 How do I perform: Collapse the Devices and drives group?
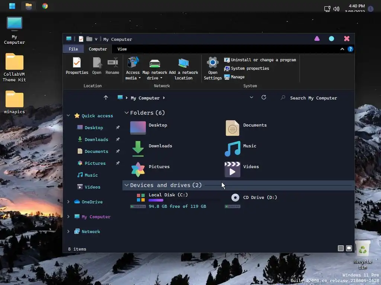[127, 185]
